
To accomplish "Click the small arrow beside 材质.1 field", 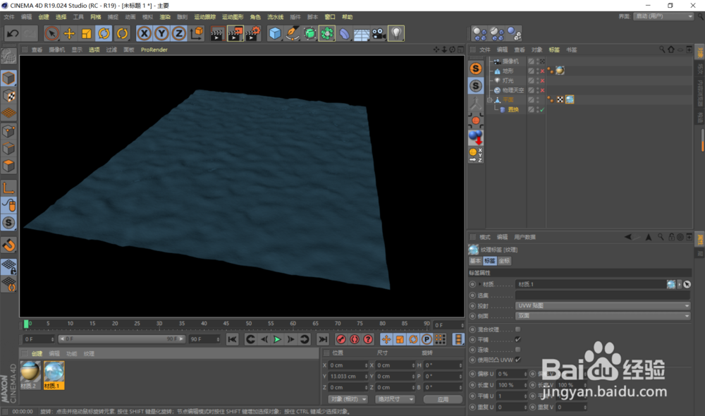I will [680, 284].
